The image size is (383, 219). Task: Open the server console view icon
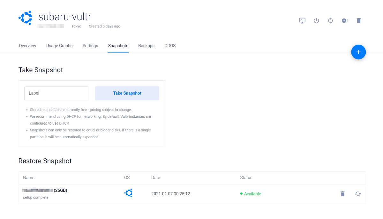tap(302, 20)
